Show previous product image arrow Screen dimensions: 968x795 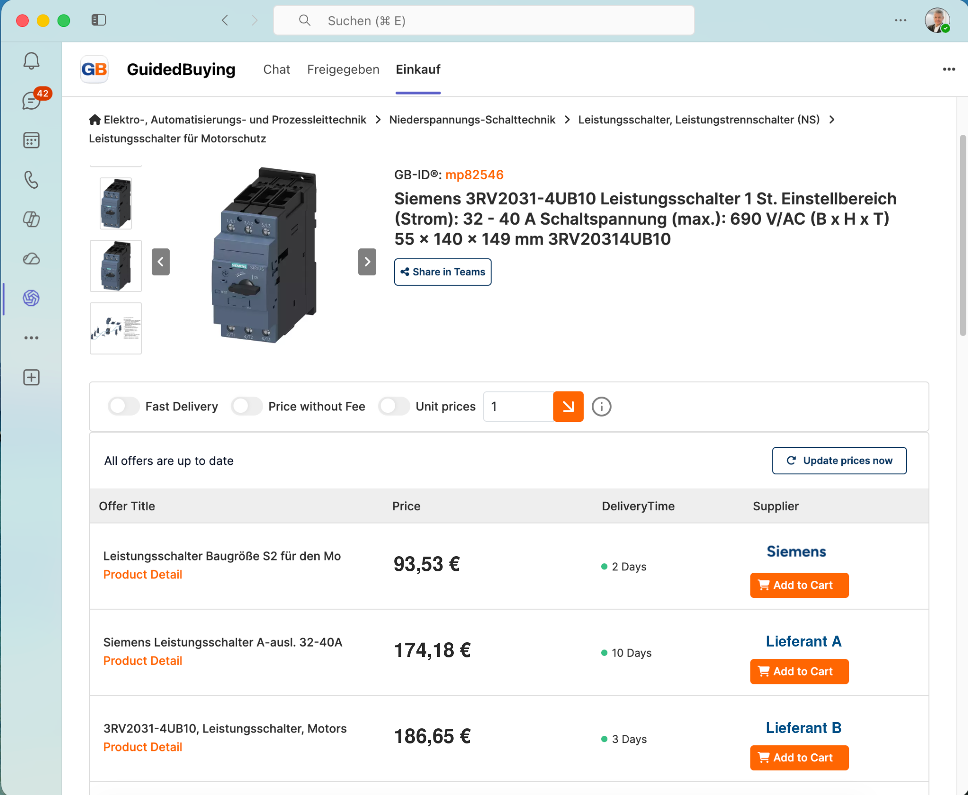(x=161, y=262)
